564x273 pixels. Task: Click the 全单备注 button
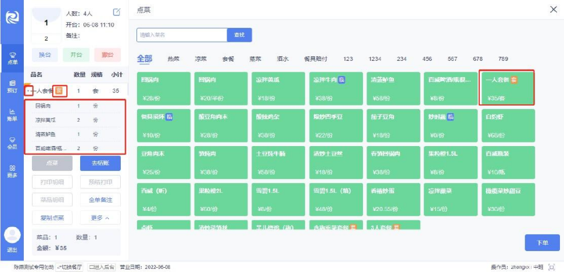coord(100,200)
